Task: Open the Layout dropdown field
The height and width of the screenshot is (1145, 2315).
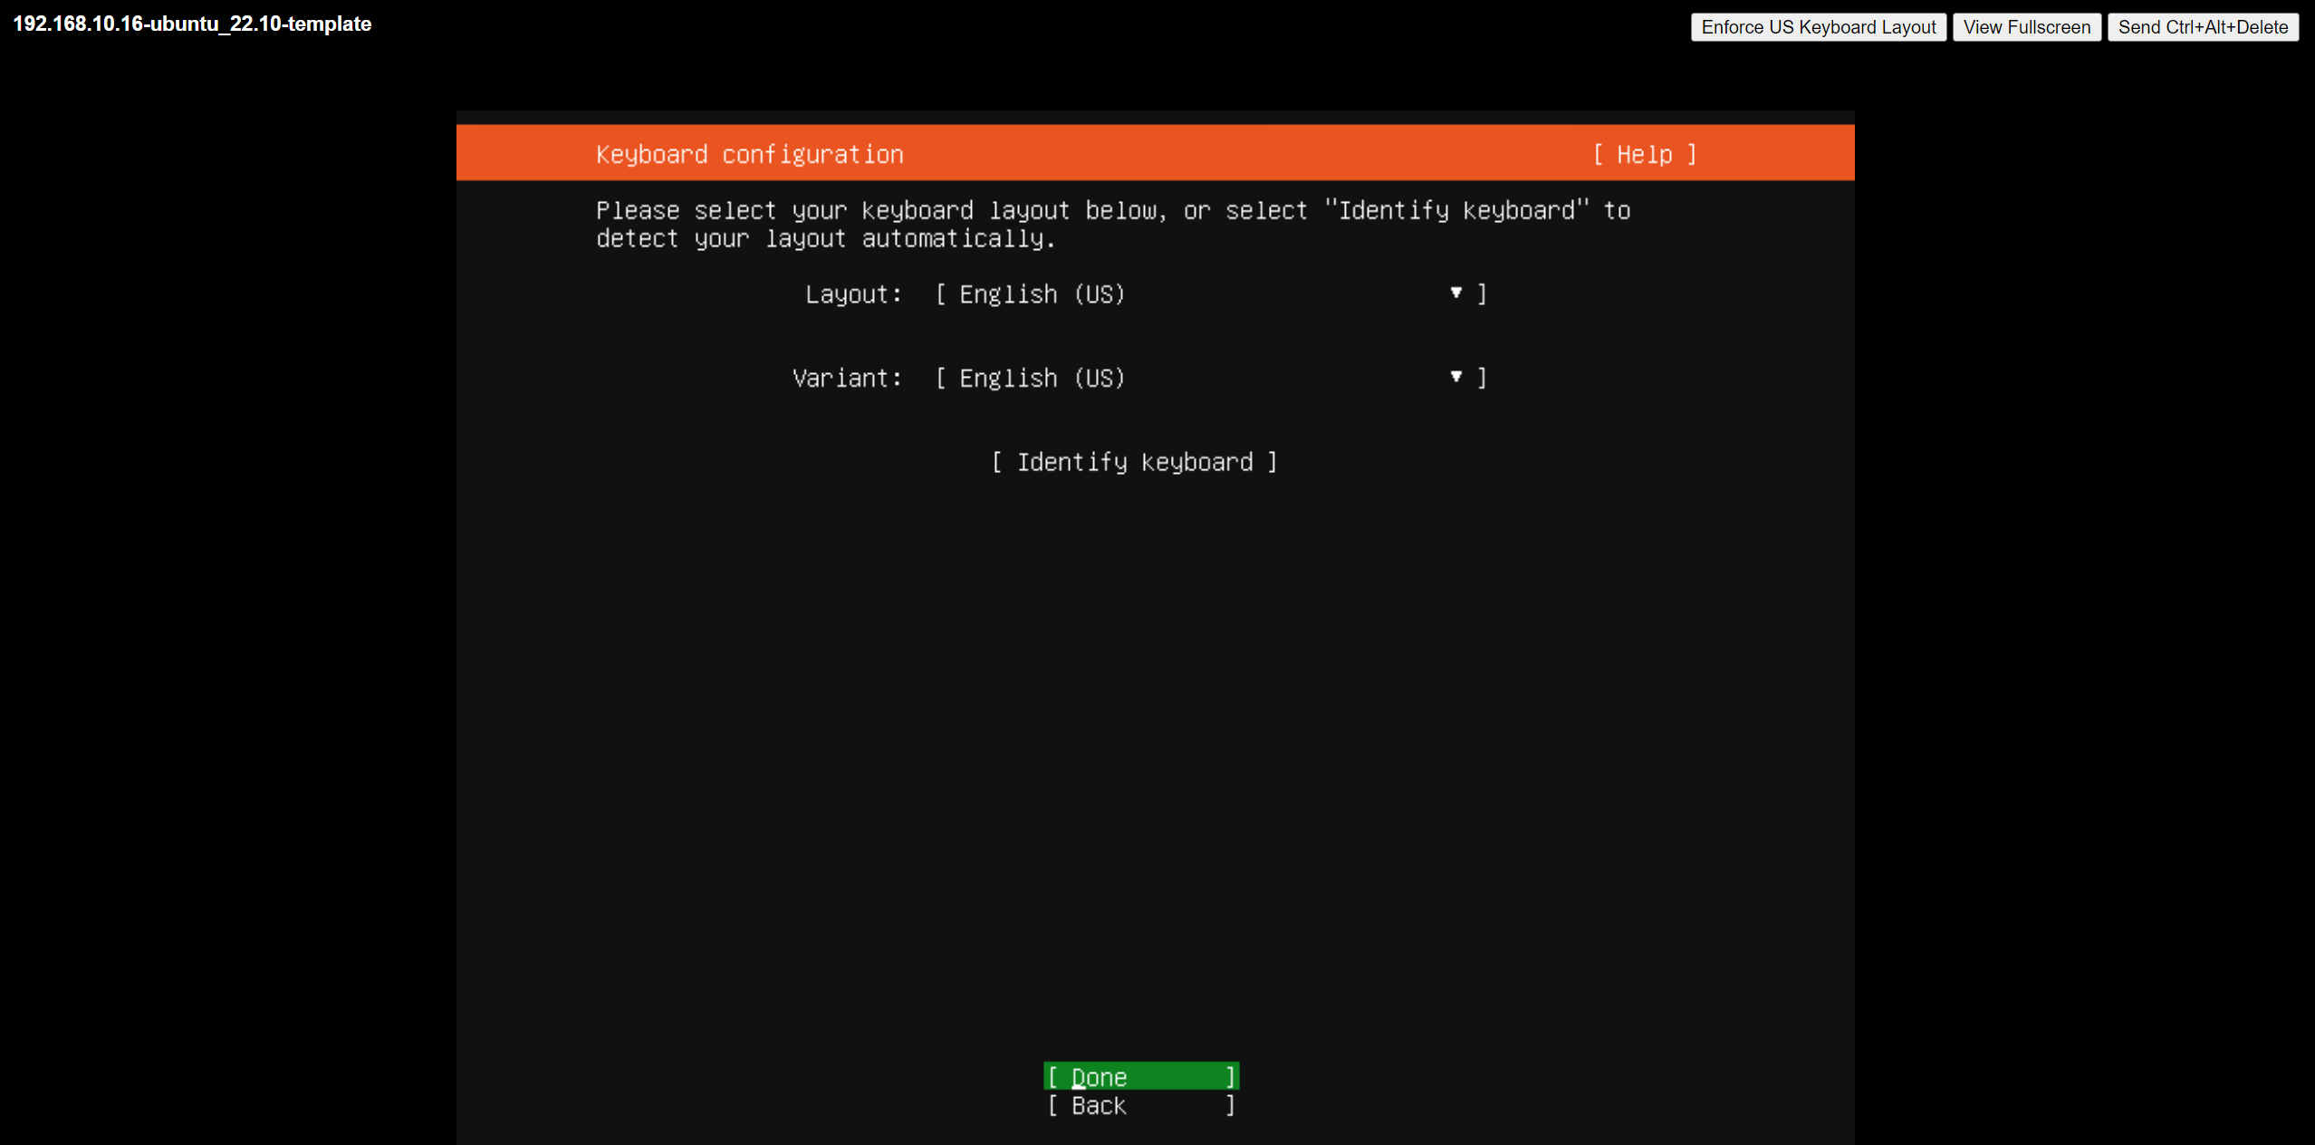Action: (1211, 294)
